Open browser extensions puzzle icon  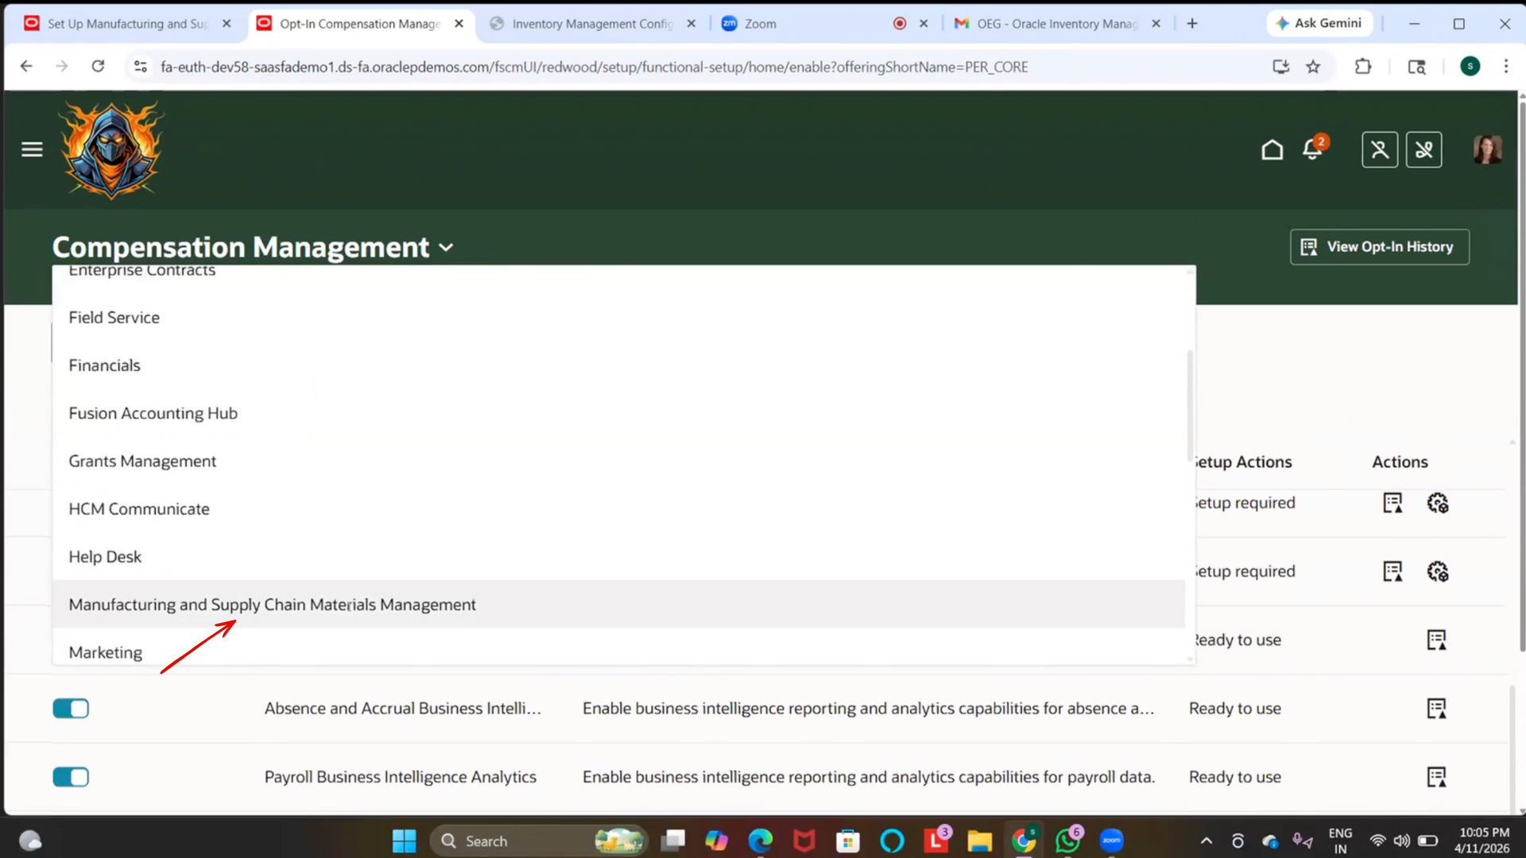pyautogui.click(x=1363, y=67)
